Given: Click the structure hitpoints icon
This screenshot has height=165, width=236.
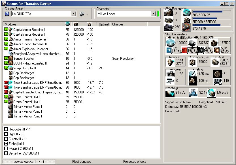Looking at the screenshot, I should pyautogui.click(x=213, y=43).
